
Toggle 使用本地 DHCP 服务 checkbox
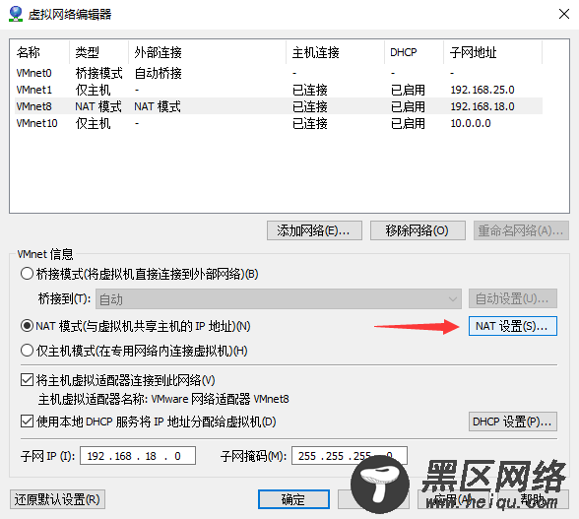(x=27, y=422)
